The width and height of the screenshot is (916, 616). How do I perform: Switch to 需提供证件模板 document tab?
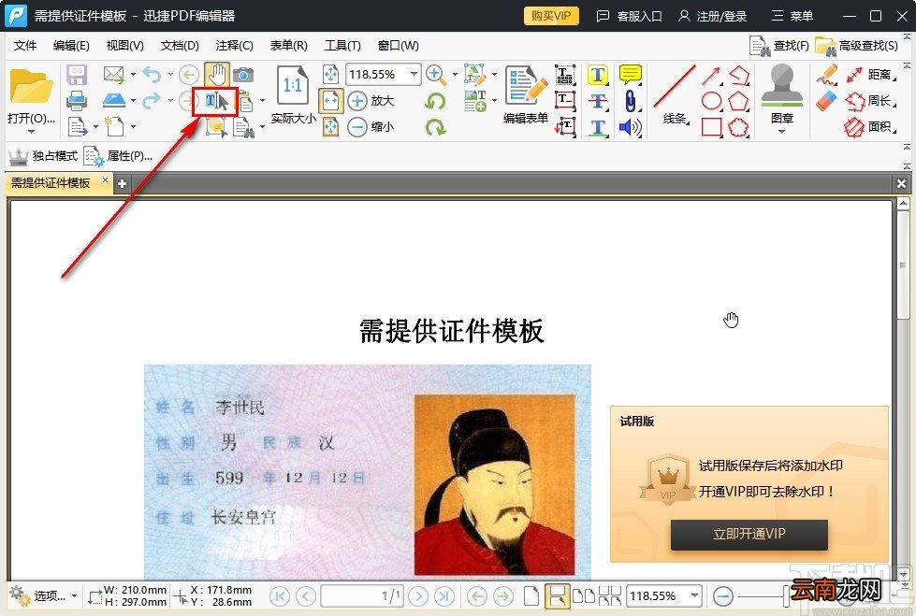coord(51,183)
